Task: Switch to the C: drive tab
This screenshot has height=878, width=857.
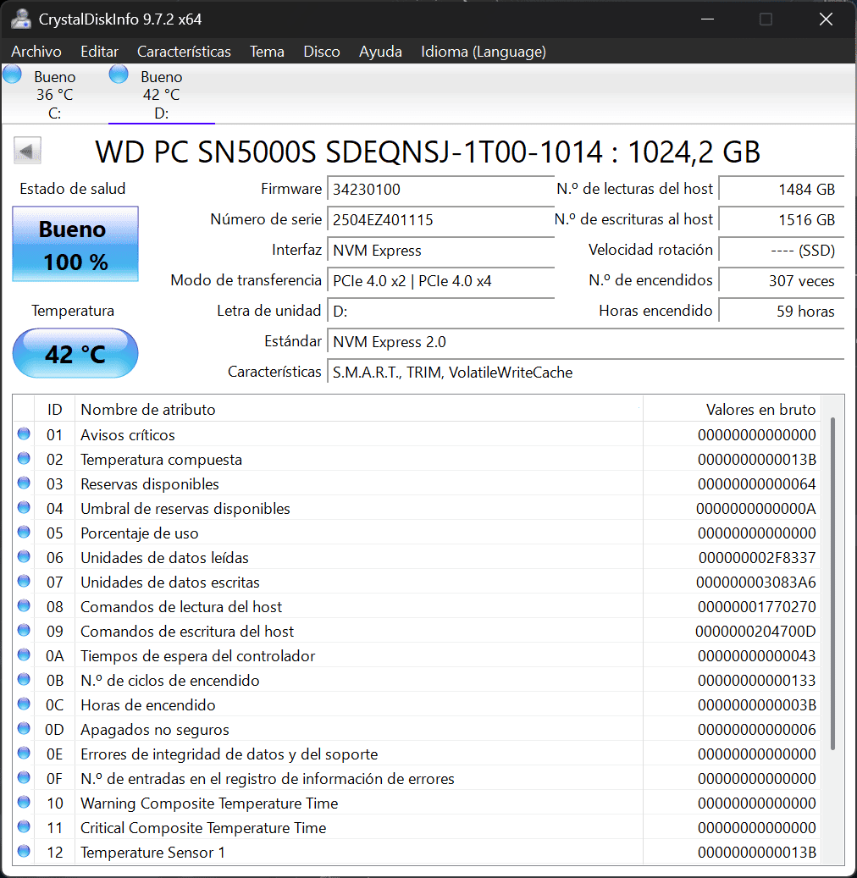Action: tap(54, 95)
